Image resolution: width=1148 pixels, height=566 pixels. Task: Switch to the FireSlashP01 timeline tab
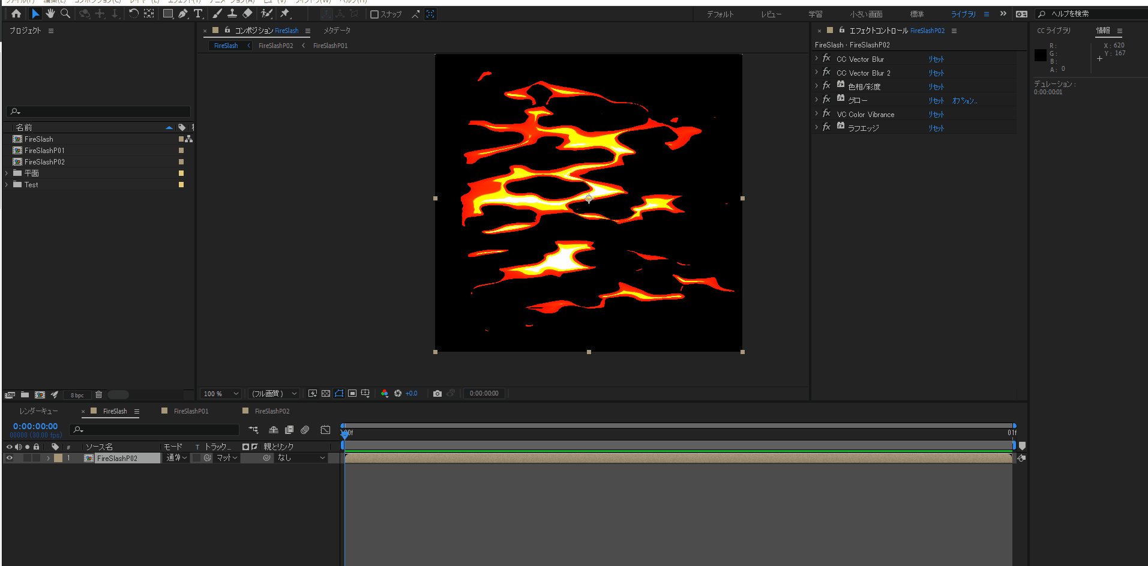191,411
